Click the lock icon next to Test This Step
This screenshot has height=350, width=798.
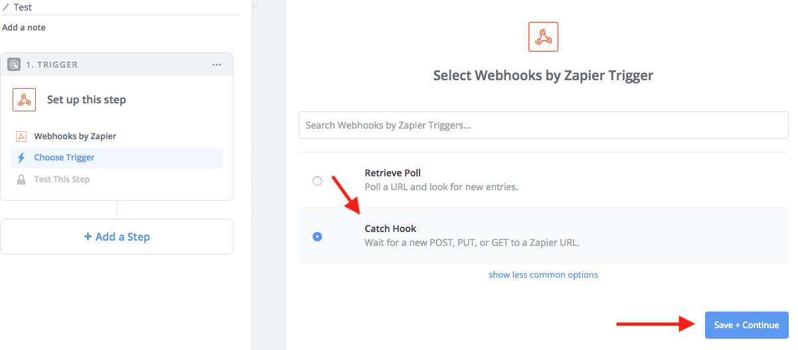21,179
